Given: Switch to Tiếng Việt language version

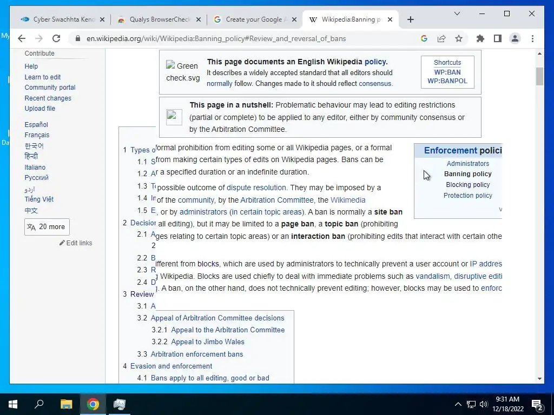Looking at the screenshot, I should point(39,199).
